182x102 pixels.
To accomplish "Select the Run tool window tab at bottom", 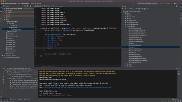I will (5, 99).
